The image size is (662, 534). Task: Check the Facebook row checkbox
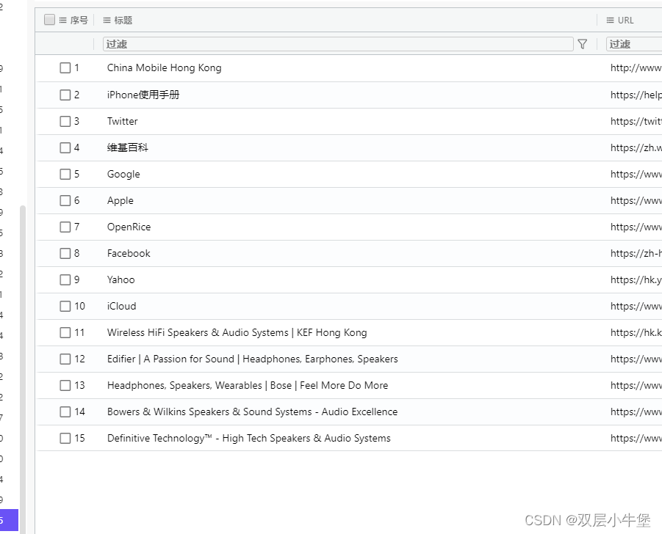click(x=65, y=253)
